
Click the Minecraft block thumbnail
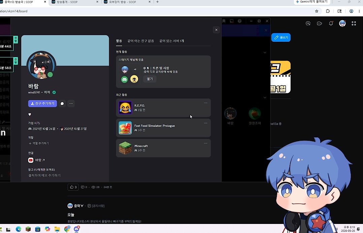[x=125, y=148]
